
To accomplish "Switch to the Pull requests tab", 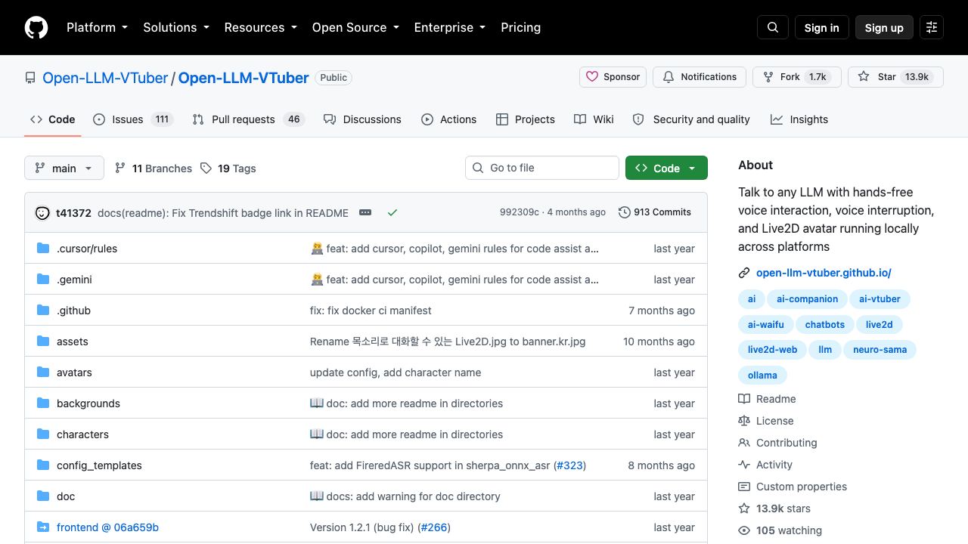I will [248, 119].
